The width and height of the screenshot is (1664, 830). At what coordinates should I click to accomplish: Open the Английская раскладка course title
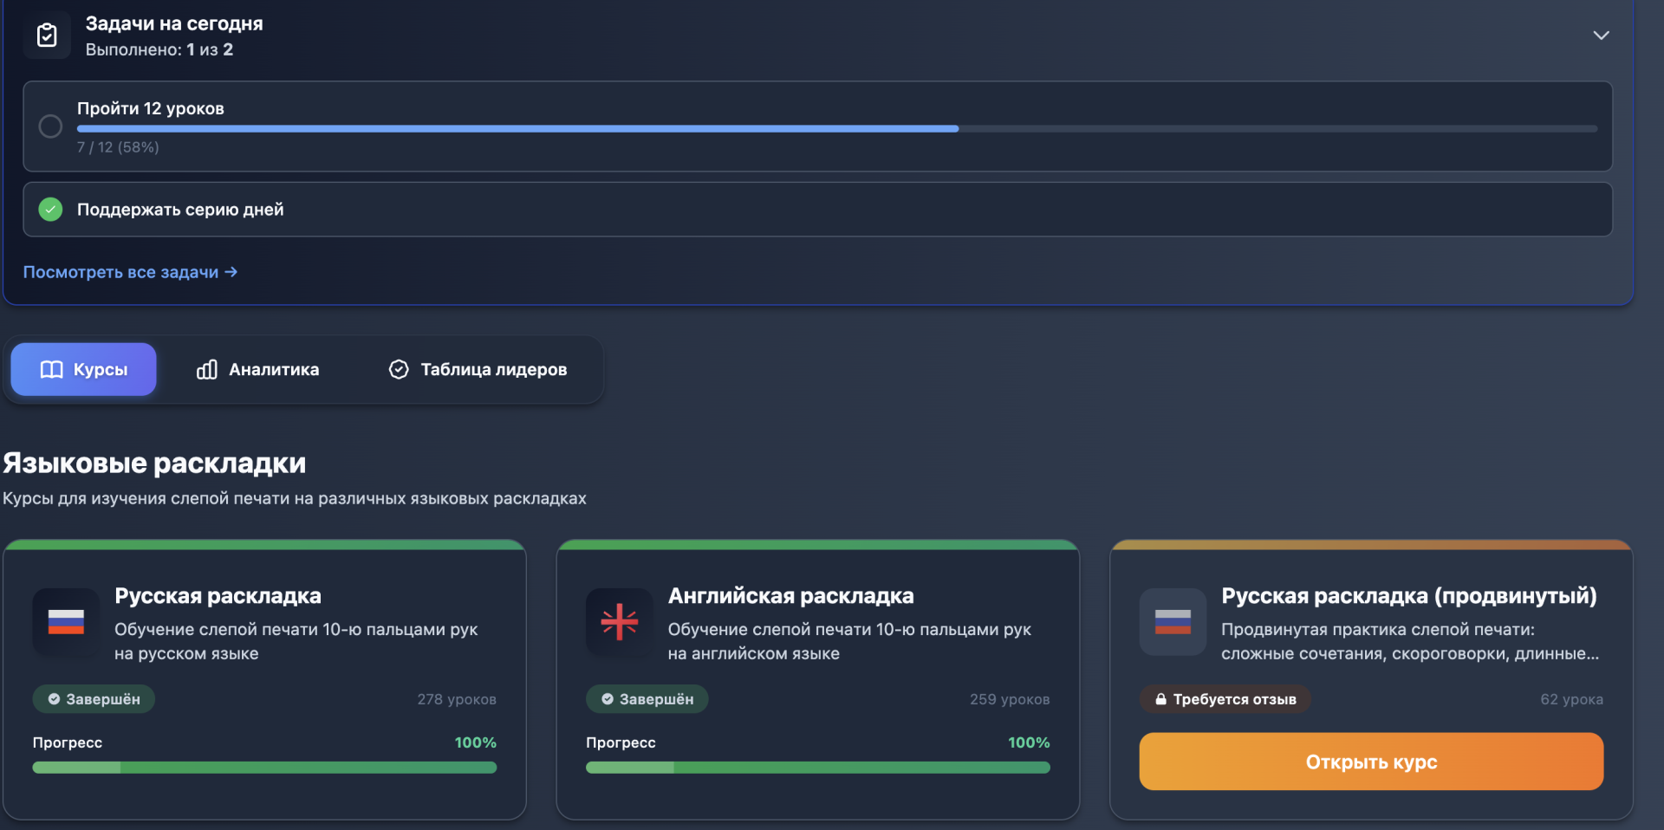(x=790, y=596)
